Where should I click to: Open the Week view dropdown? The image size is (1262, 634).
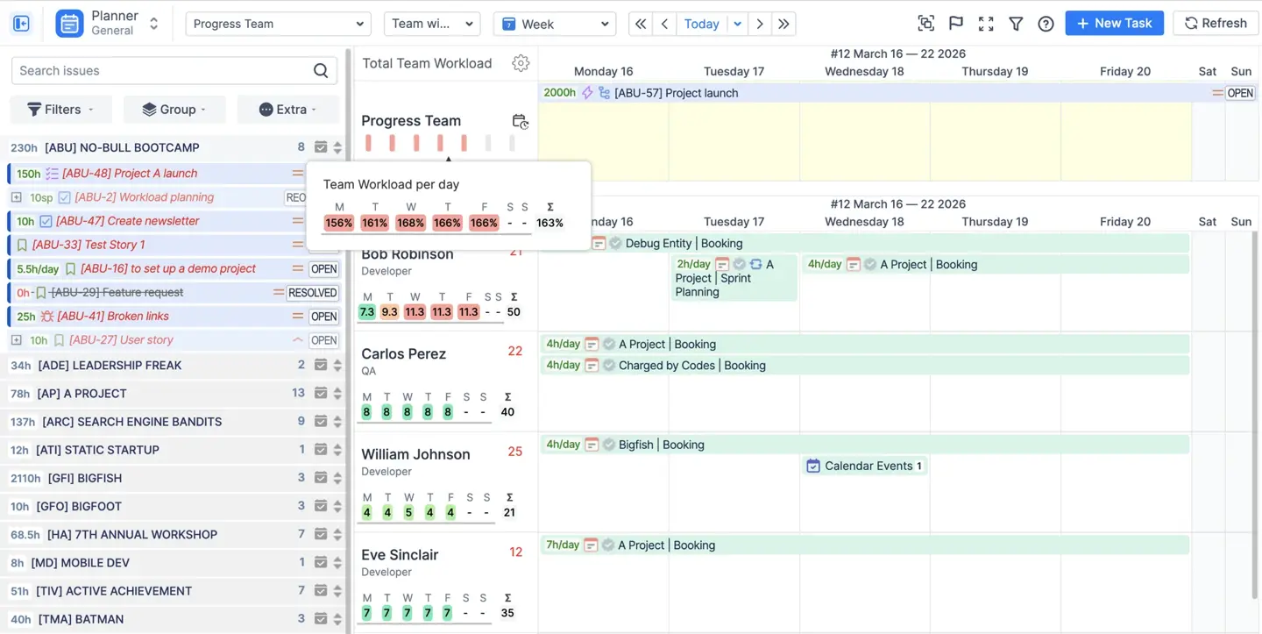coord(554,24)
